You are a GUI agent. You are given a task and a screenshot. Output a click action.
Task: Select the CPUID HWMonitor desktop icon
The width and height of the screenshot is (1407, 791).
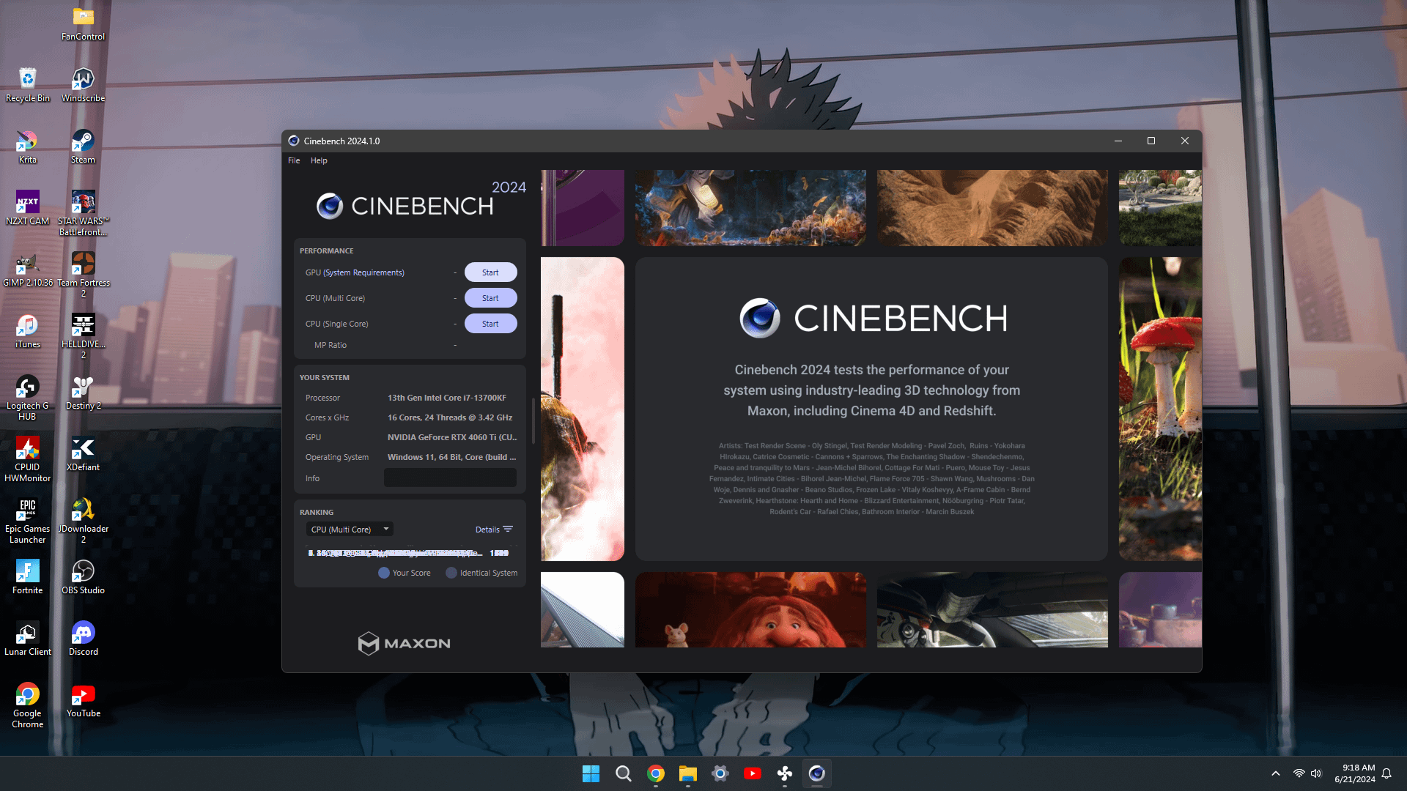(28, 459)
